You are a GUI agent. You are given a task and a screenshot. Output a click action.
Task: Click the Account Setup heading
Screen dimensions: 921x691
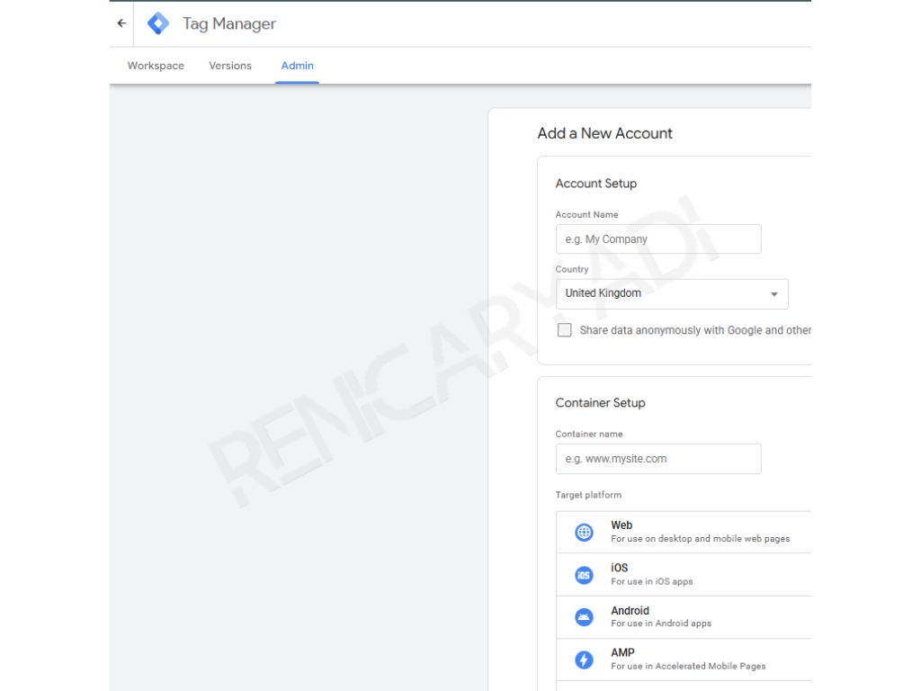tap(596, 184)
